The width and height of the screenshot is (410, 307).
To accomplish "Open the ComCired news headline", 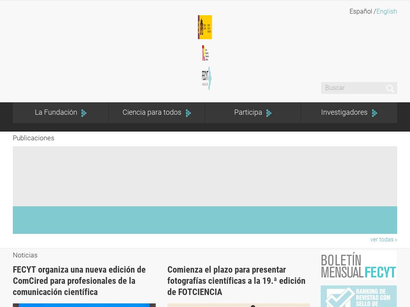I will (79, 281).
